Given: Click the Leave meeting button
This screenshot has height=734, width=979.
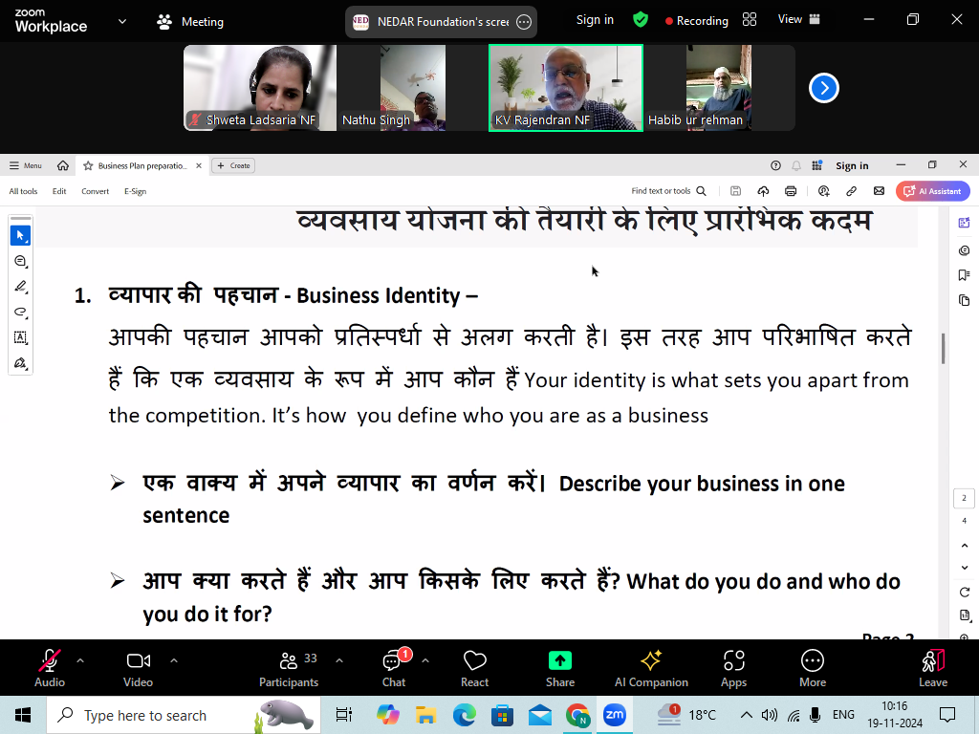Looking at the screenshot, I should 933,668.
